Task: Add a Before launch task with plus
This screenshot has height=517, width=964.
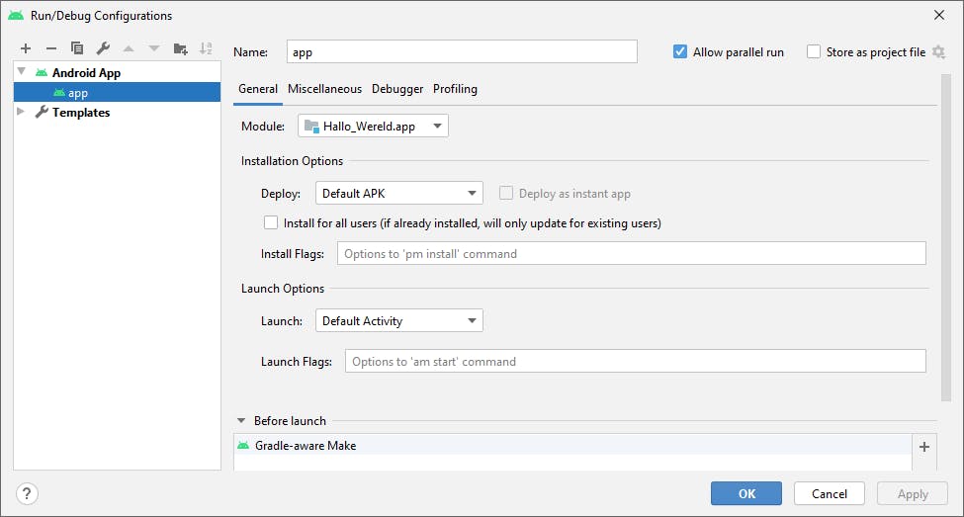Action: [x=924, y=447]
